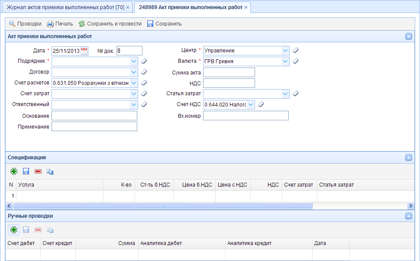Click save icon in Ручные проводки
This screenshot has height=261, width=420.
[26, 230]
